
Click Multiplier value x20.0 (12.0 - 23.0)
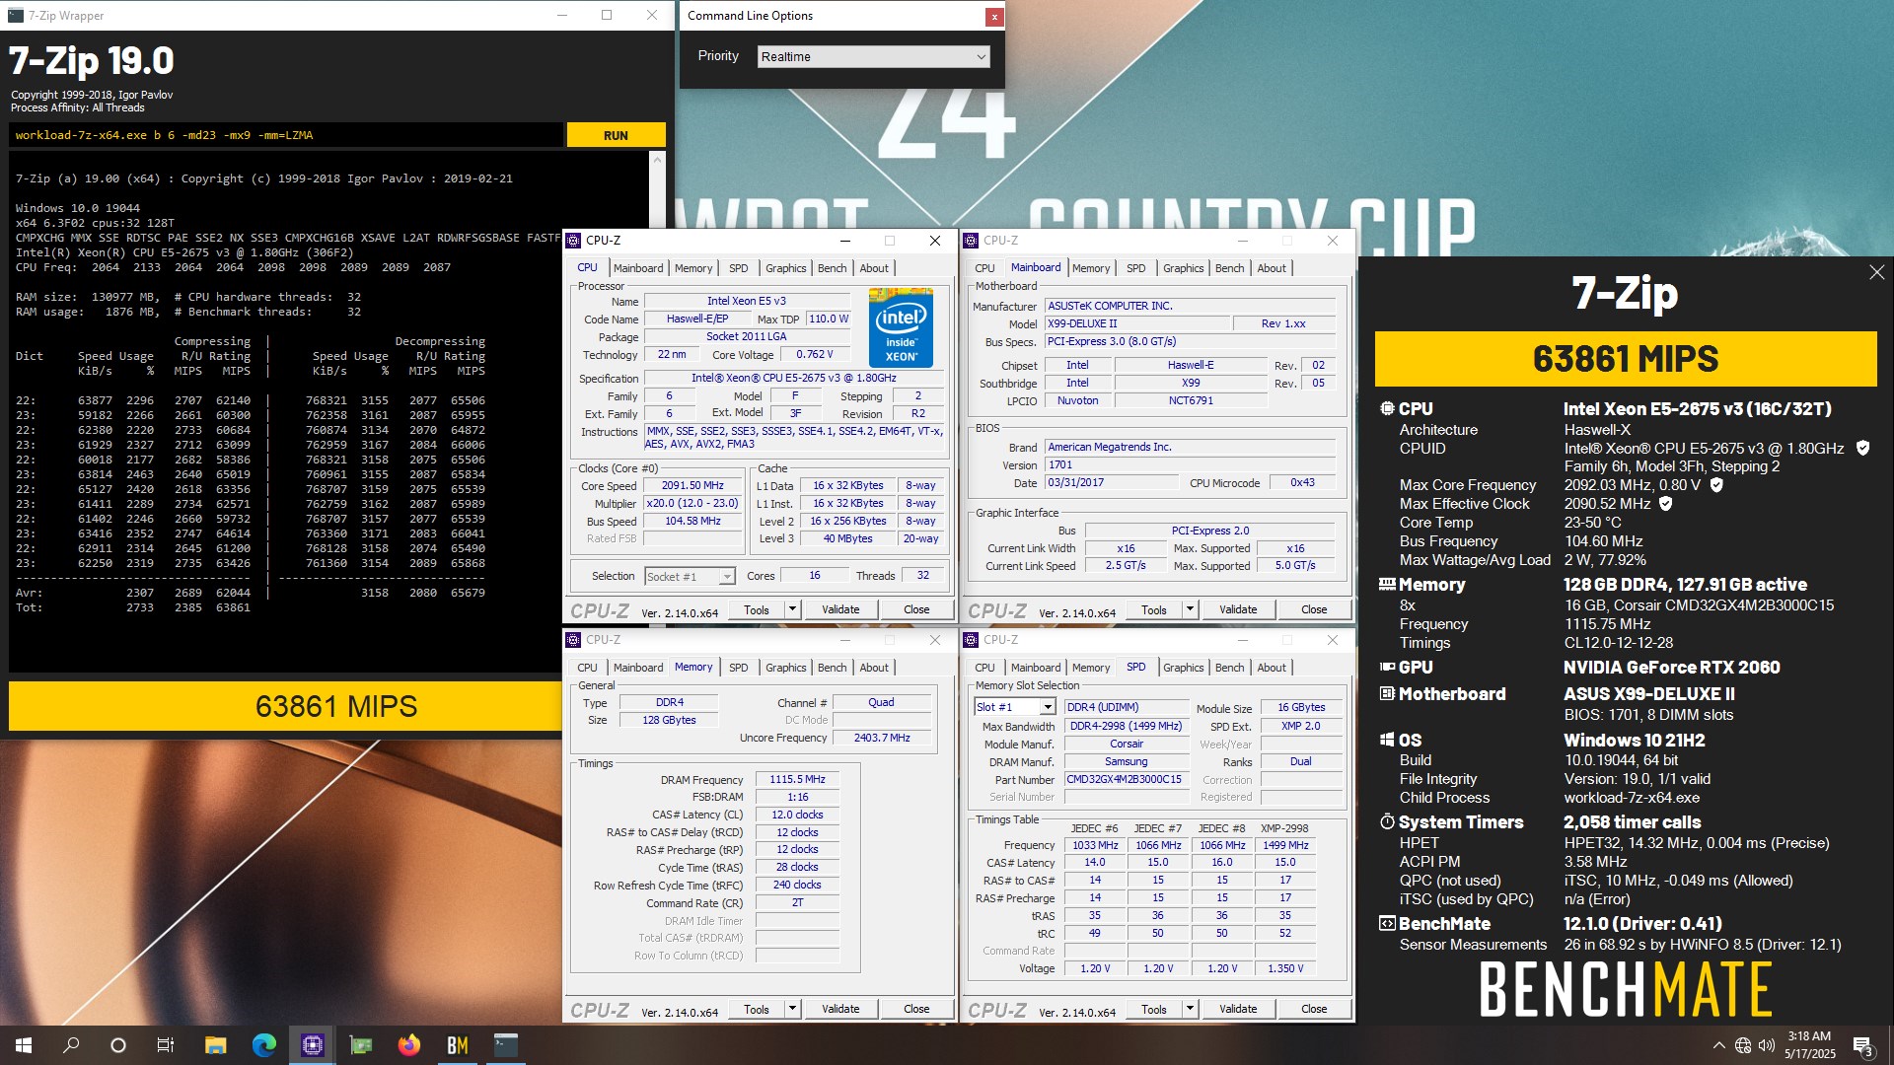[x=692, y=503]
